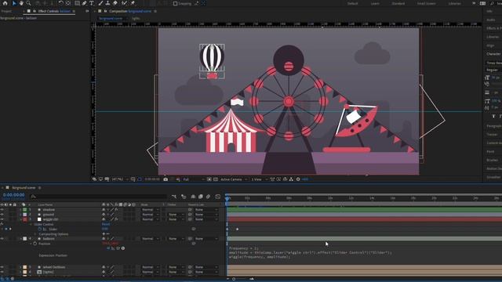Hide the wiggle ctrl layer eye icon
The width and height of the screenshot is (502, 282).
coord(2,219)
